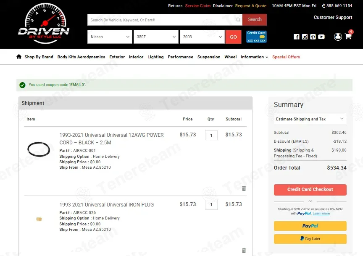
Task: Click the Credit Card badge icon
Action: click(256, 37)
